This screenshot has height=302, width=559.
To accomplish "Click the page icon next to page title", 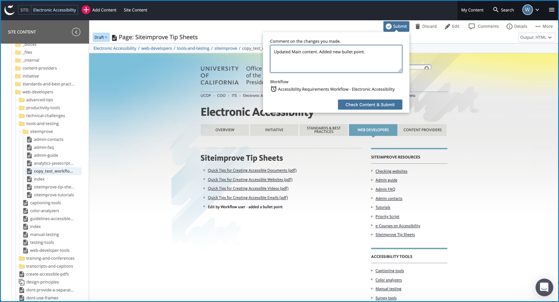I will 114,37.
